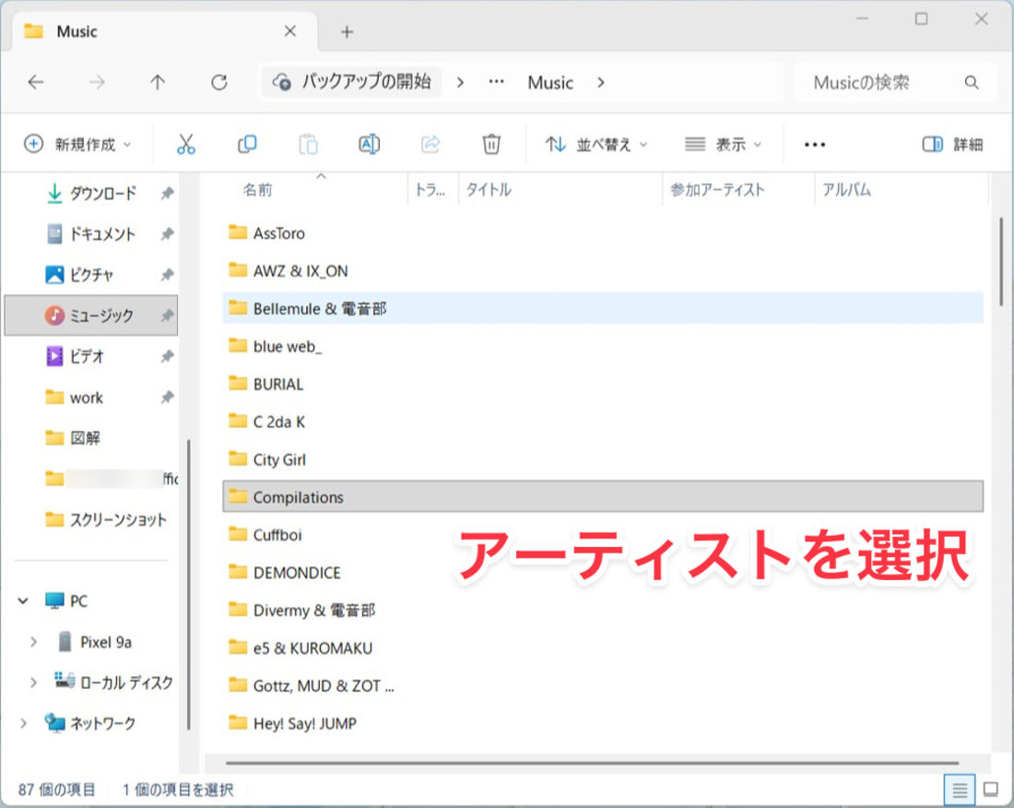Open the 表示 view dropdown
The height and width of the screenshot is (808, 1014).
point(723,144)
